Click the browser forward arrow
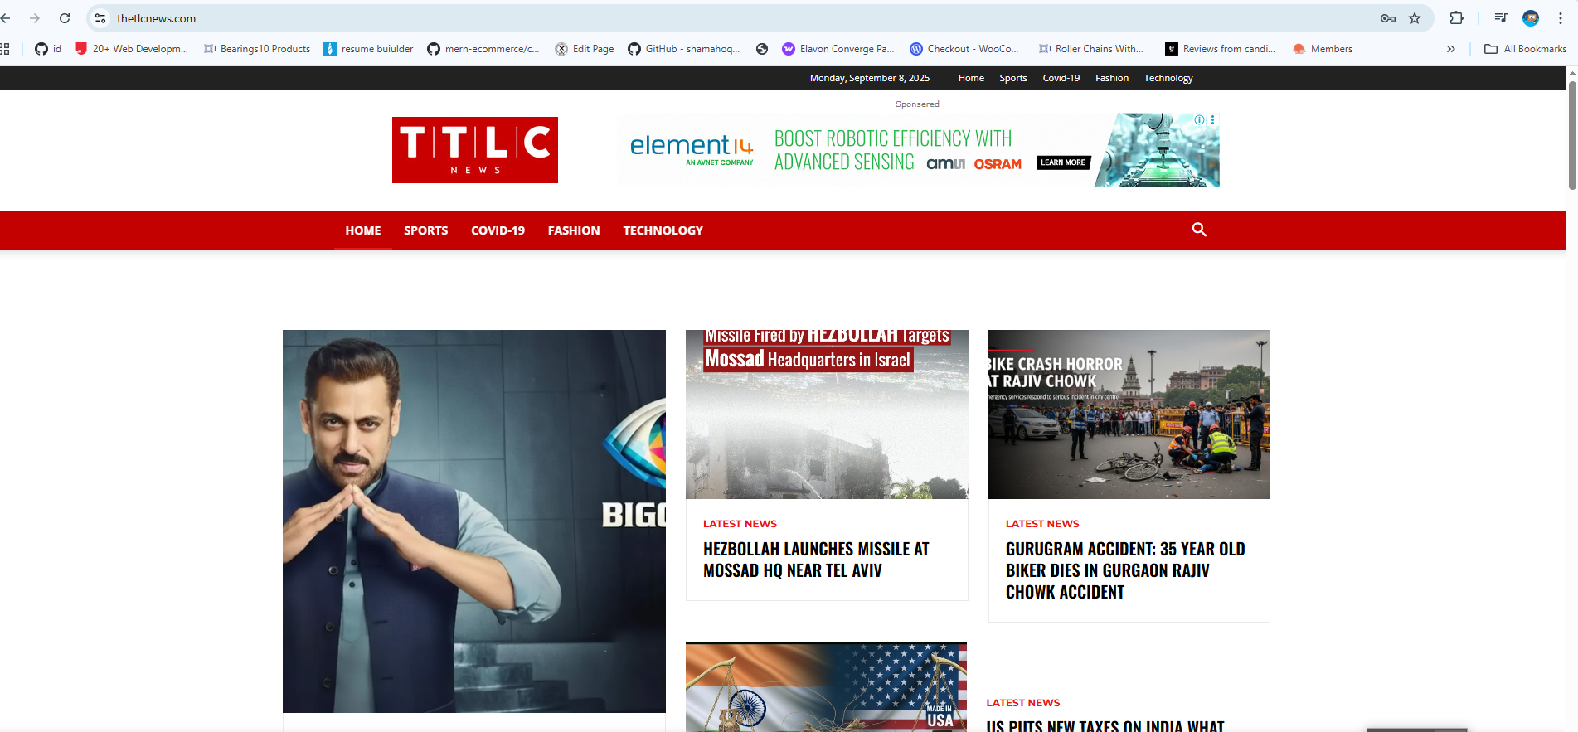Screen dimensions: 1578x732 coord(34,18)
